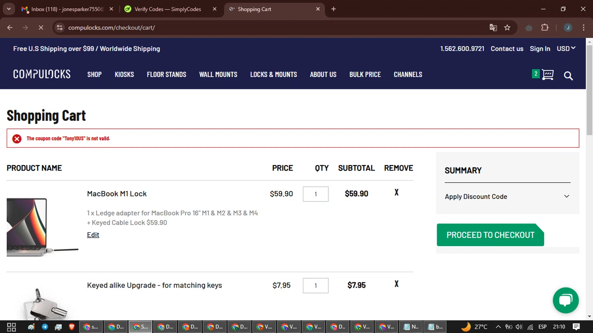Edit the MacBook M1 Lock options
593x333 pixels.
click(x=93, y=235)
